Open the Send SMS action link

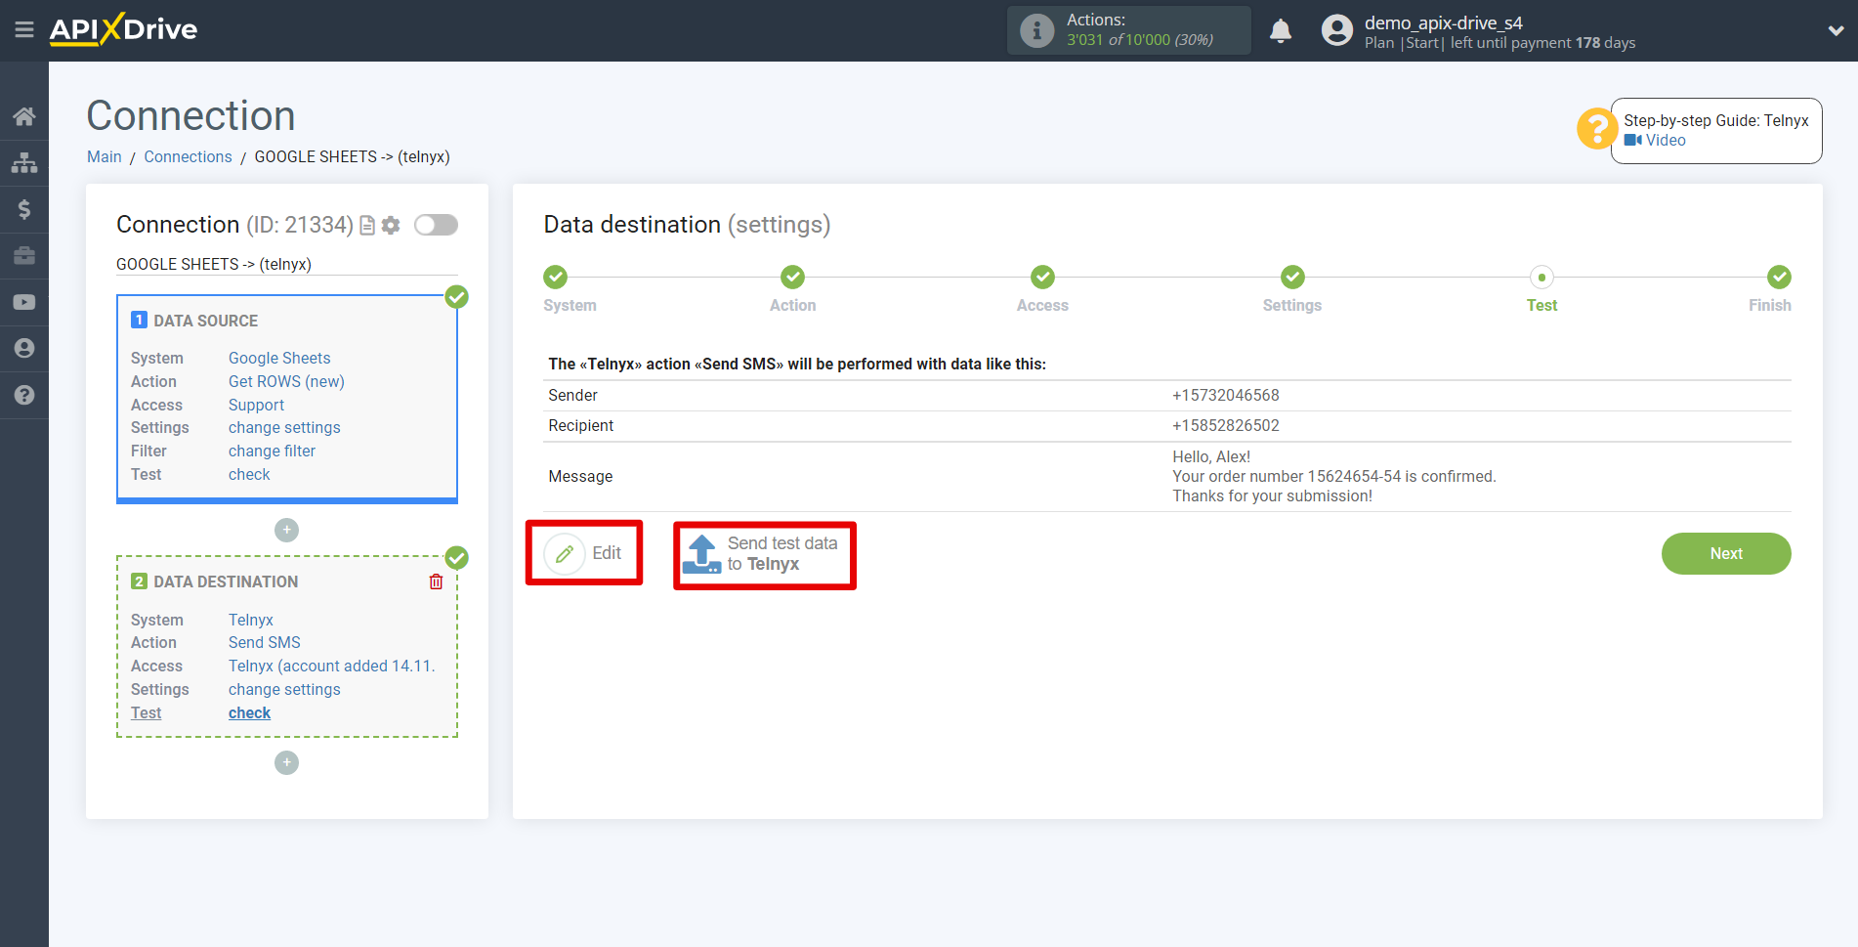pos(265,642)
